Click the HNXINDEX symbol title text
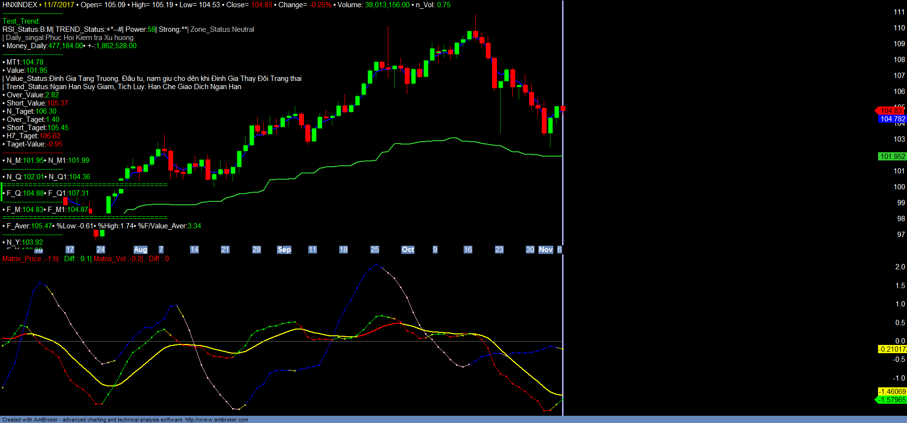Image resolution: width=907 pixels, height=423 pixels. 20,5
